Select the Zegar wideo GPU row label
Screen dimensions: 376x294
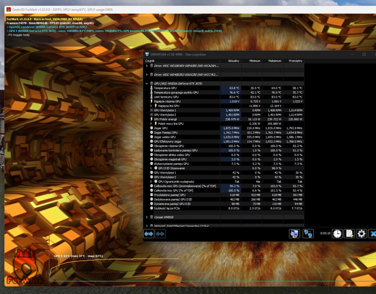165,137
